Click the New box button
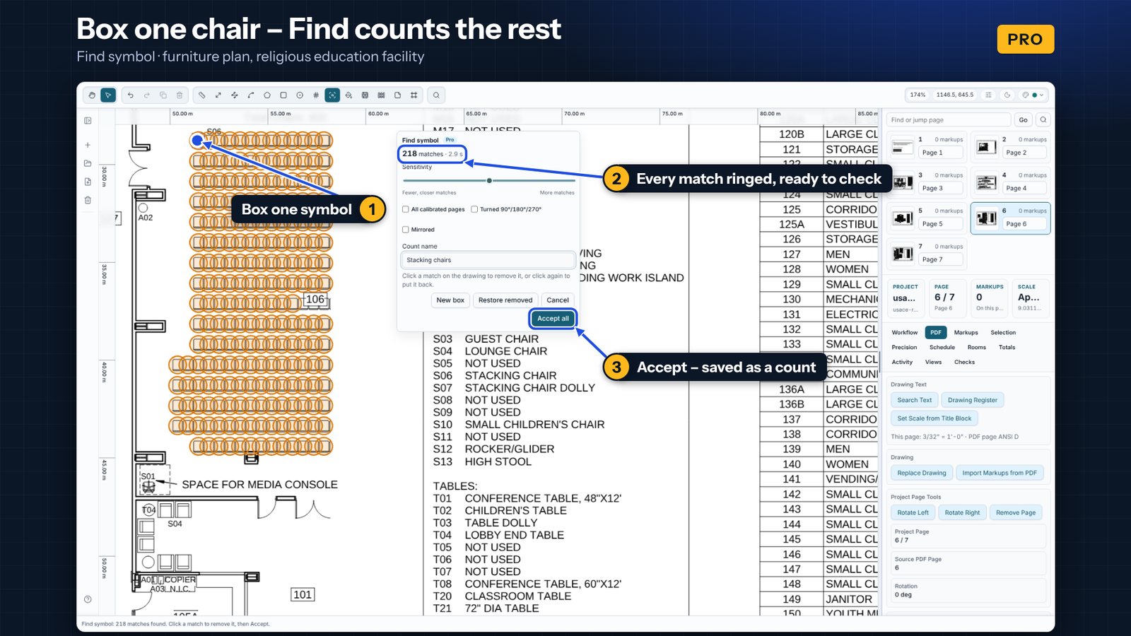Image resolution: width=1131 pixels, height=636 pixels. click(450, 300)
